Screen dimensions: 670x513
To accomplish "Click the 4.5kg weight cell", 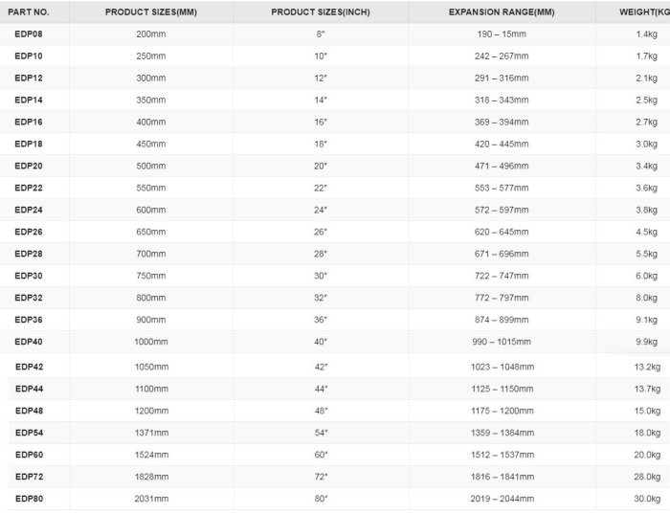I will click(x=647, y=232).
